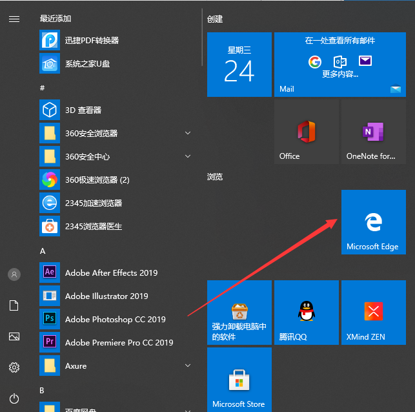Image resolution: width=415 pixels, height=412 pixels.
Task: Click the 3D 查看器 label
Action: pyautogui.click(x=83, y=110)
